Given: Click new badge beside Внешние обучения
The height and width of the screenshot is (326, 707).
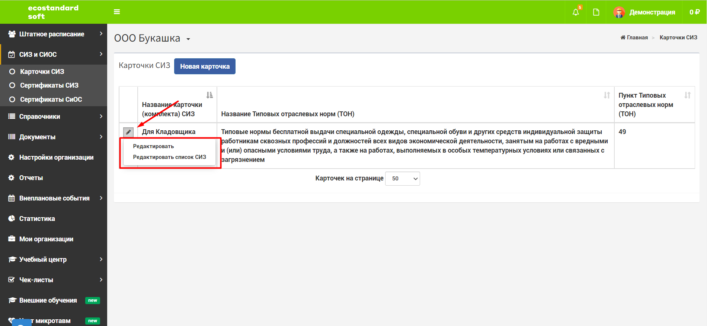Looking at the screenshot, I should pyautogui.click(x=93, y=300).
